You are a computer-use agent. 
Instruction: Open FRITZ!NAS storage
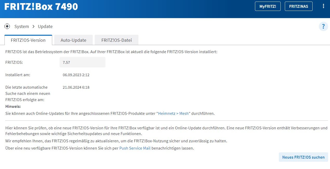299,6
